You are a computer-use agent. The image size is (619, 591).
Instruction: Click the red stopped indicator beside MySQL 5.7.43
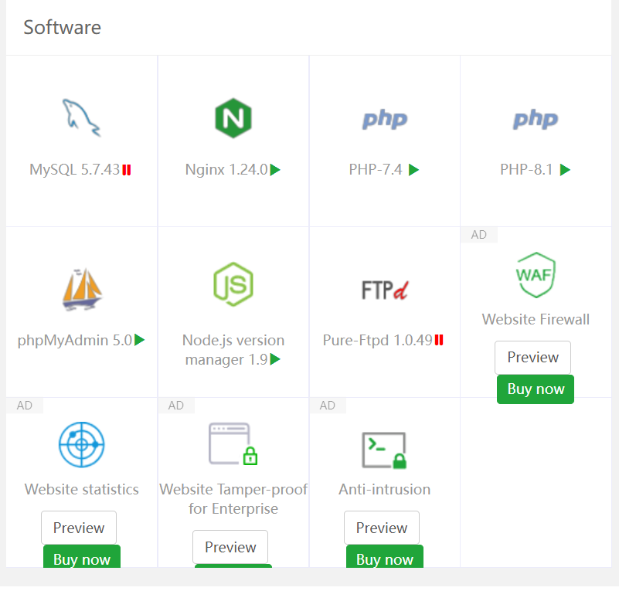point(126,170)
